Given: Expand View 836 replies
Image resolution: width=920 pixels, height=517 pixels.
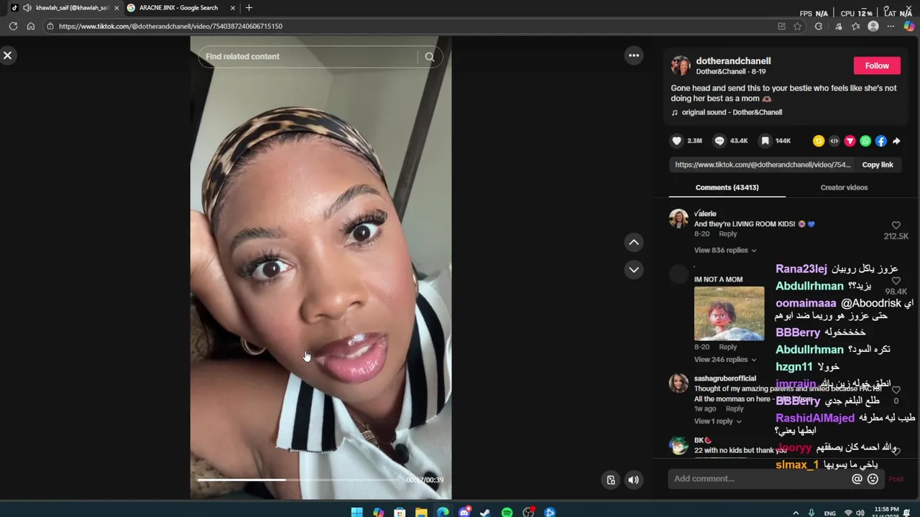Looking at the screenshot, I should [x=725, y=250].
